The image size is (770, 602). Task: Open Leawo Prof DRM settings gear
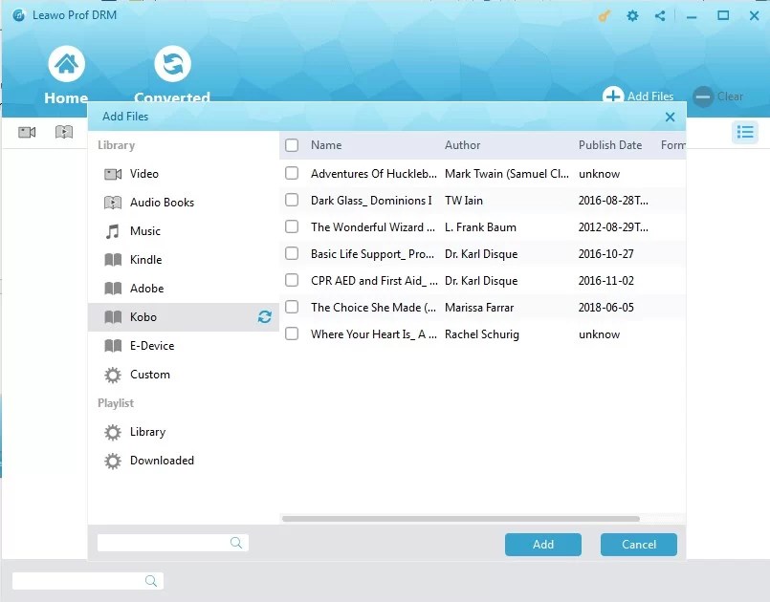[632, 15]
